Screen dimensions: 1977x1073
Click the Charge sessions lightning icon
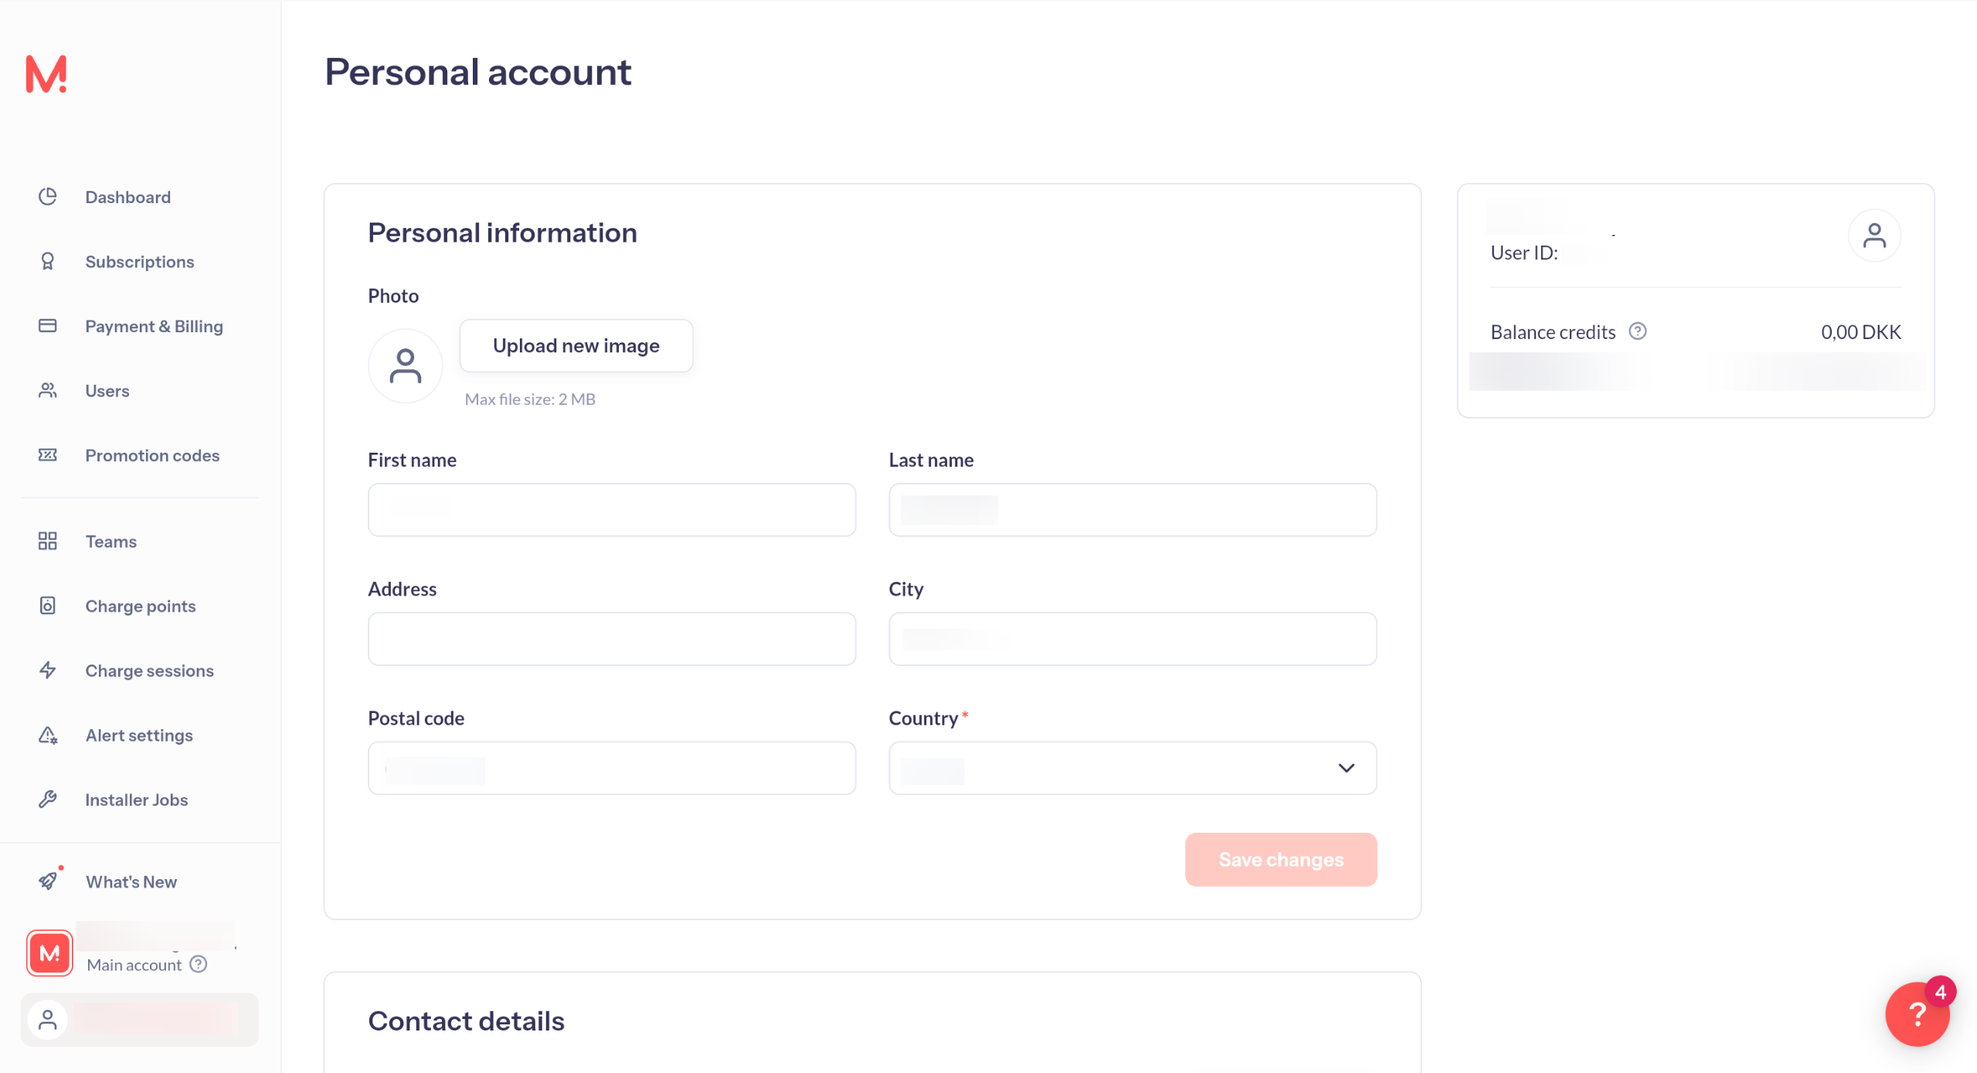48,670
